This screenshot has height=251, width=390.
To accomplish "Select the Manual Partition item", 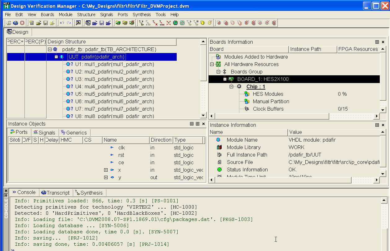I will click(x=271, y=101).
